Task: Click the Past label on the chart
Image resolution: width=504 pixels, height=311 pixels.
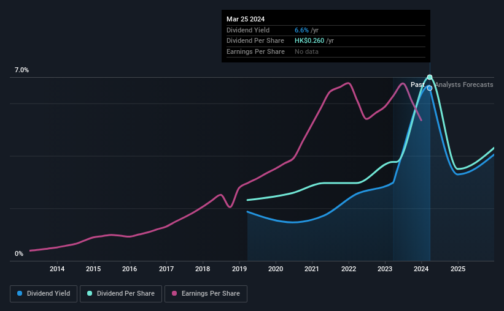Action: pyautogui.click(x=417, y=85)
